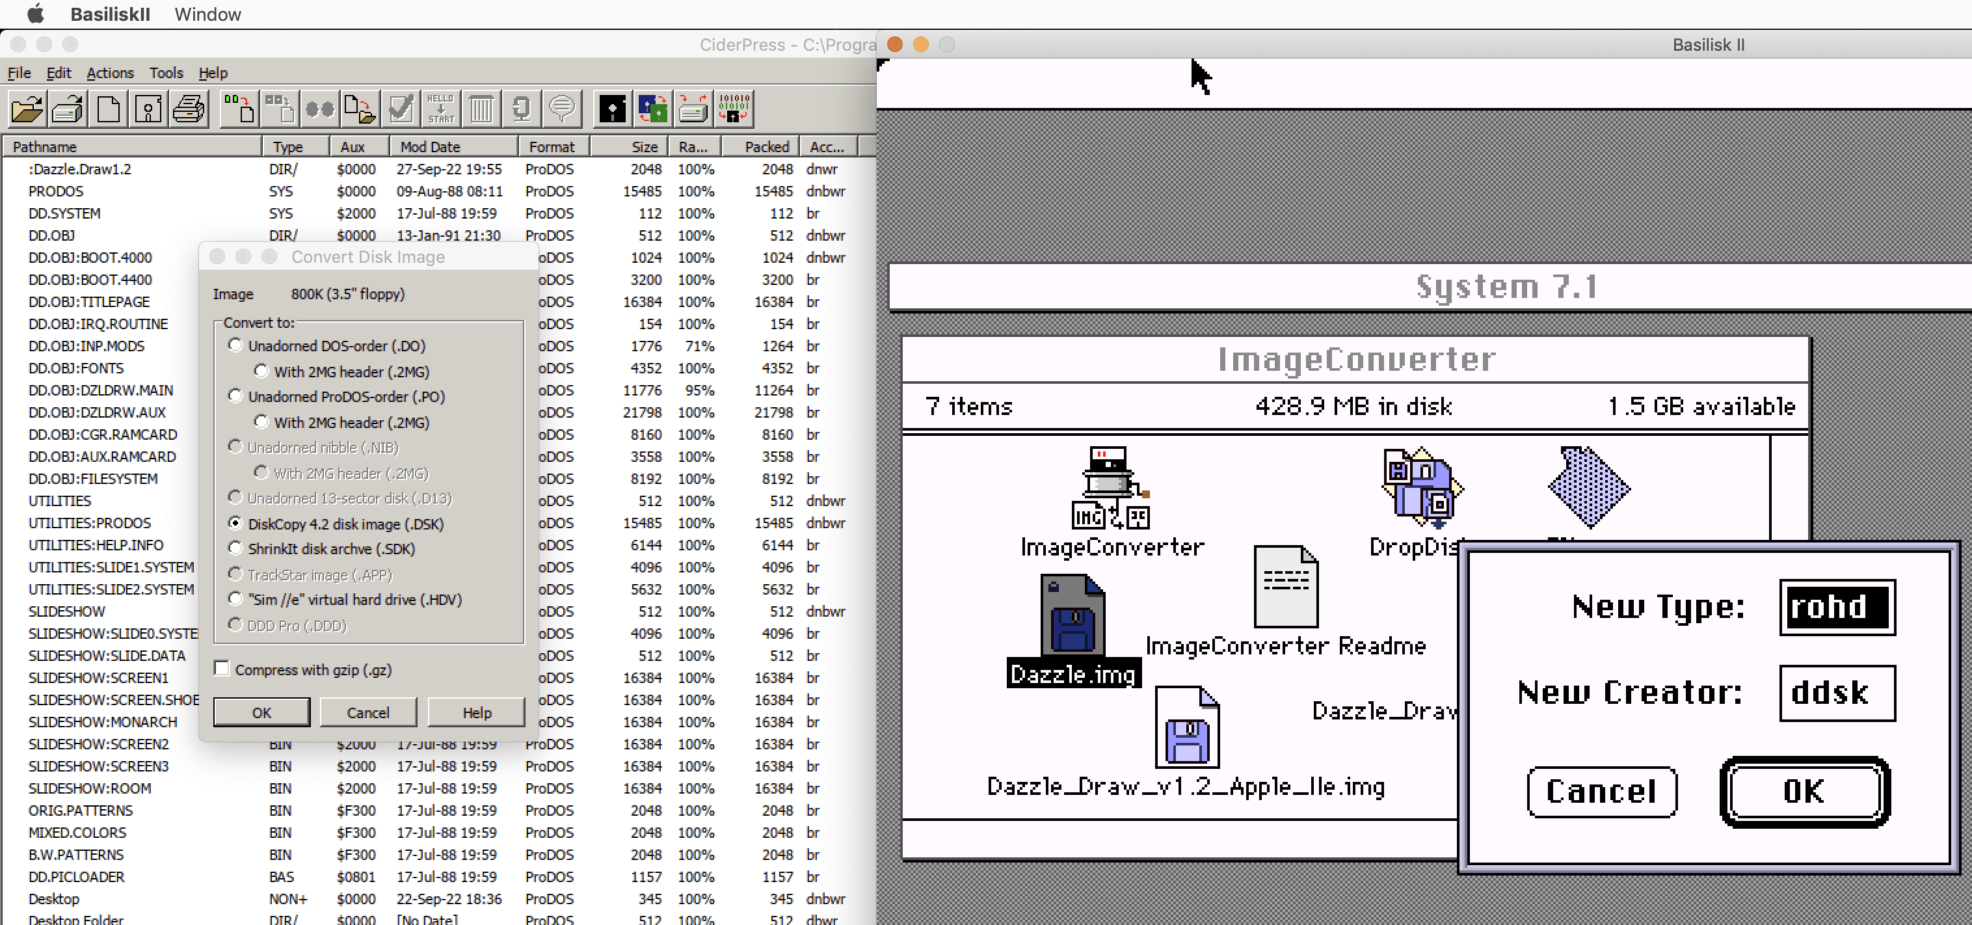Select the DropDisk application icon
This screenshot has width=1972, height=925.
(x=1422, y=487)
